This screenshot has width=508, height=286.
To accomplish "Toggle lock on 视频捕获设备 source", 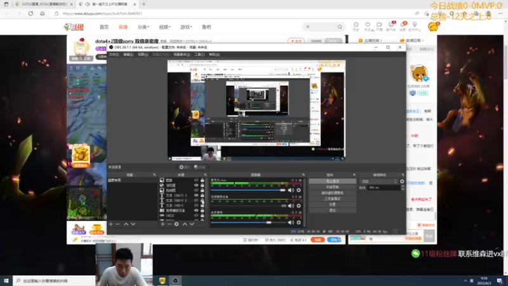I will 202,210.
